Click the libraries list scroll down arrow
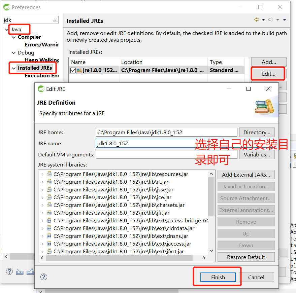This screenshot has height=293, width=296. click(211, 251)
